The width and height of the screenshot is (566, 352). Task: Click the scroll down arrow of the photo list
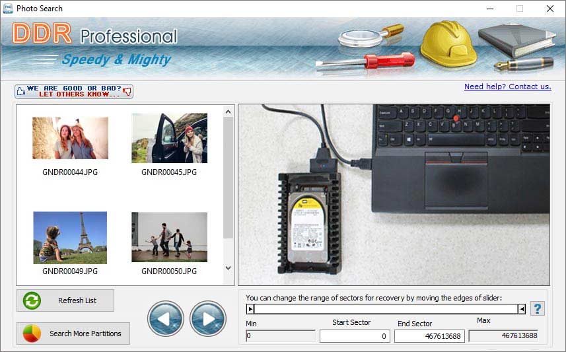pos(228,268)
